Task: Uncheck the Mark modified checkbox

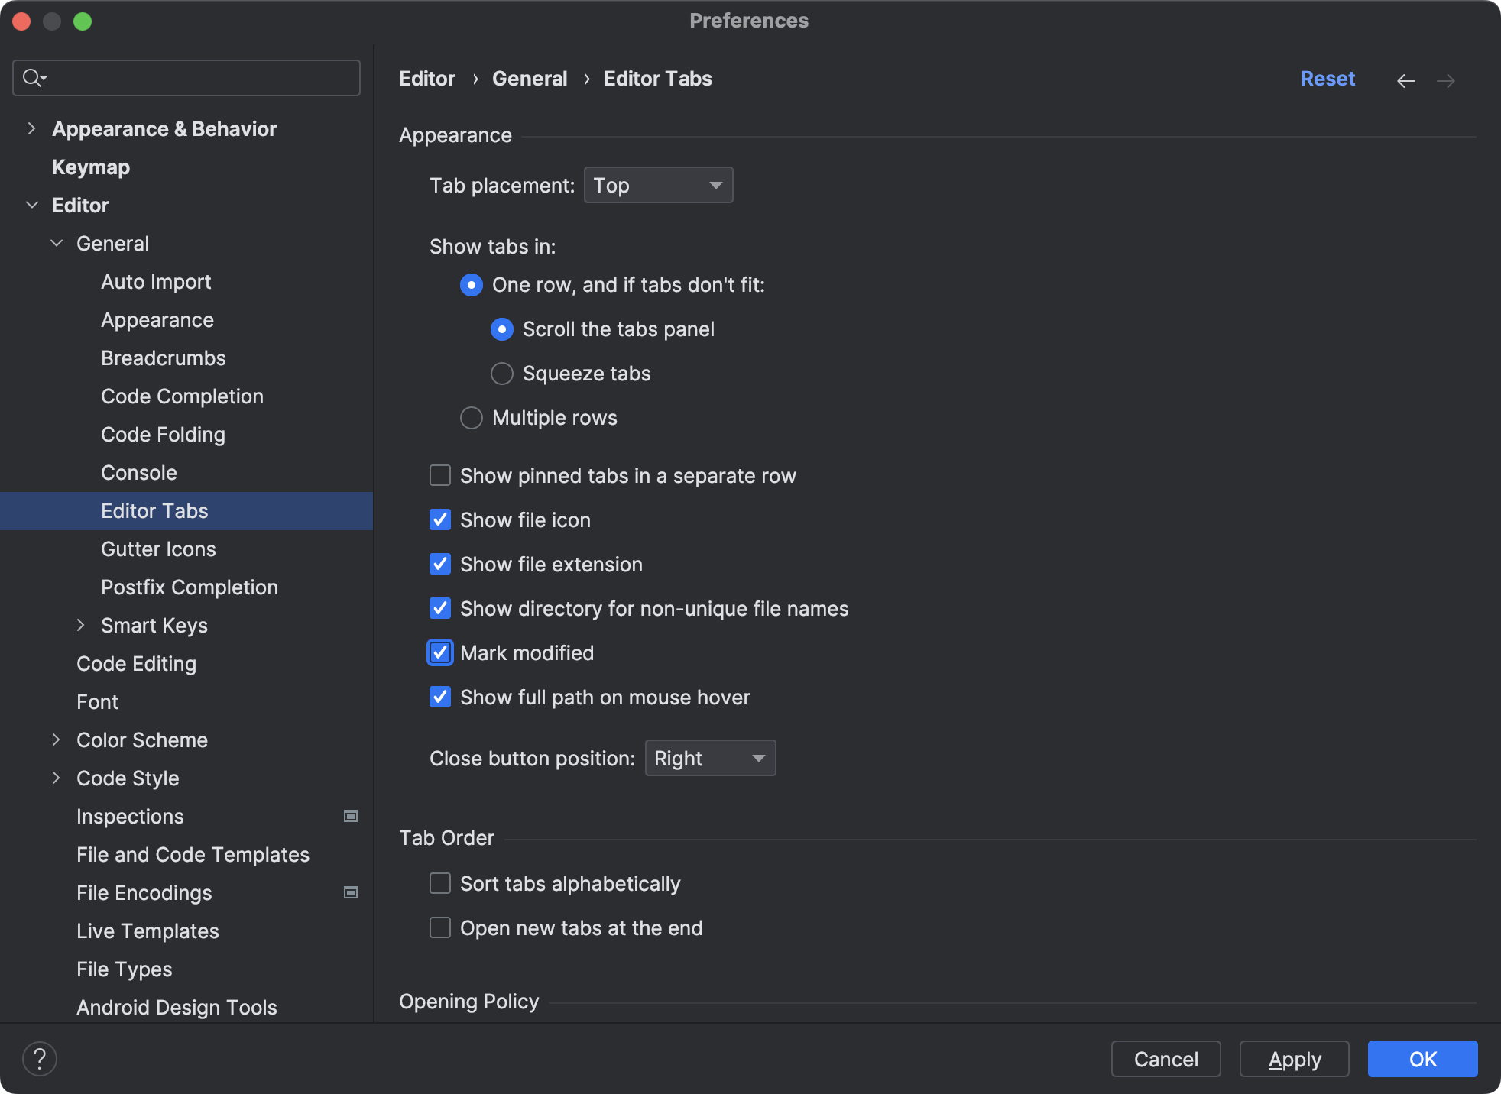Action: click(440, 653)
